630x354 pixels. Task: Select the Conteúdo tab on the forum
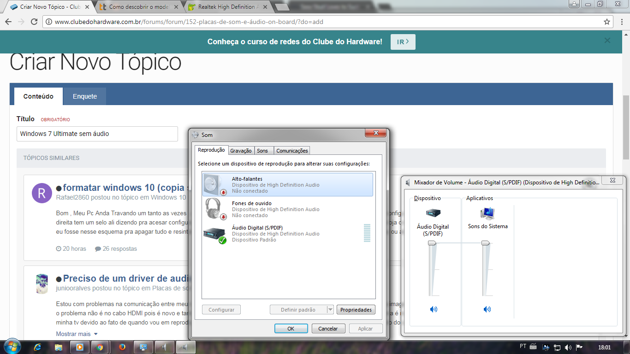38,96
